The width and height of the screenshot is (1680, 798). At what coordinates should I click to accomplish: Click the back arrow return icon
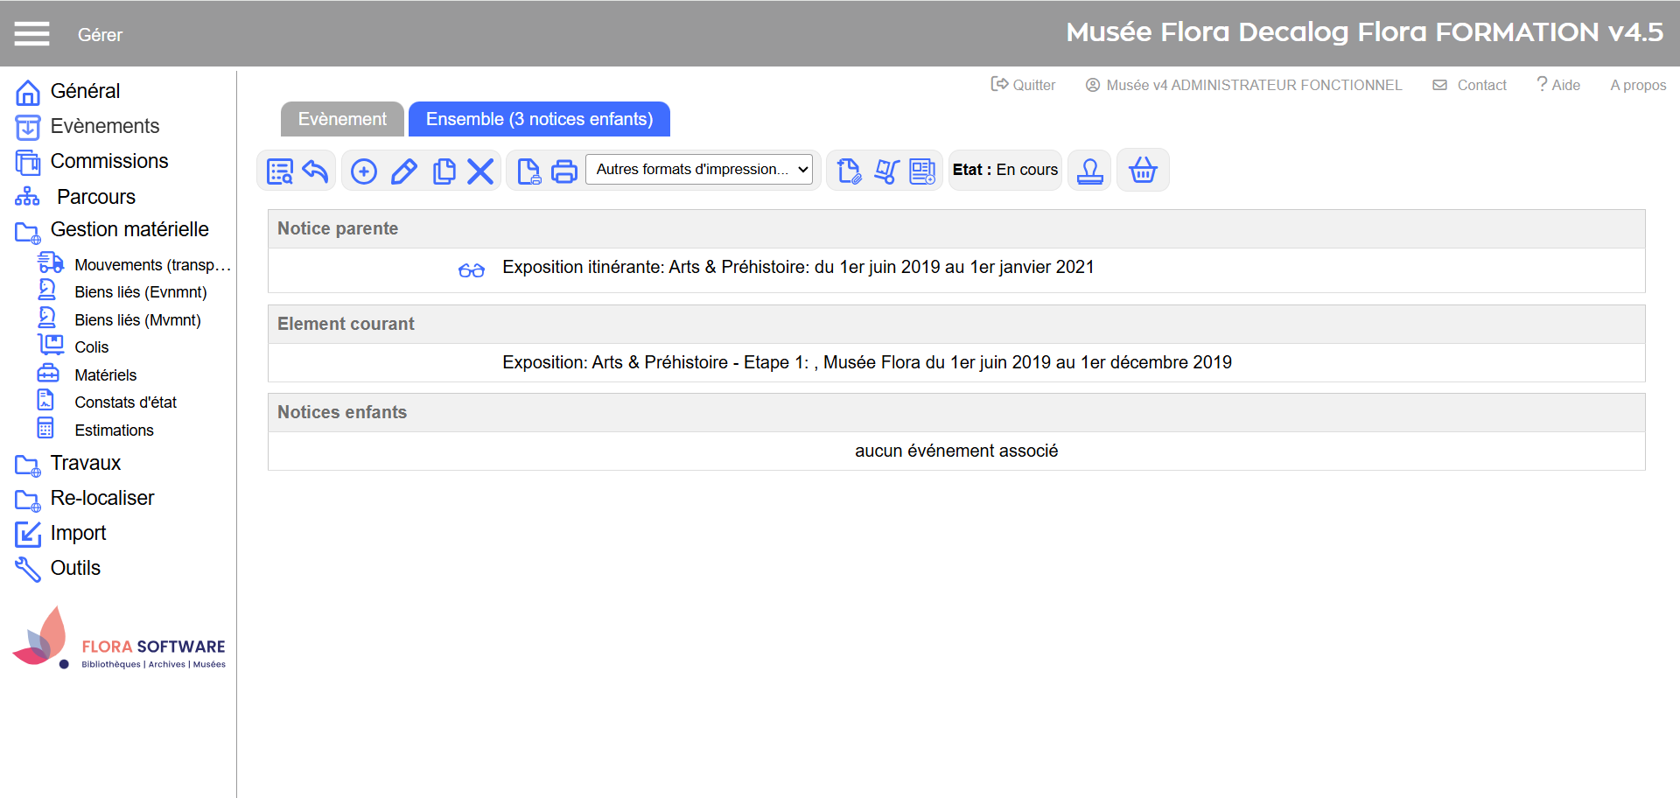pyautogui.click(x=315, y=171)
